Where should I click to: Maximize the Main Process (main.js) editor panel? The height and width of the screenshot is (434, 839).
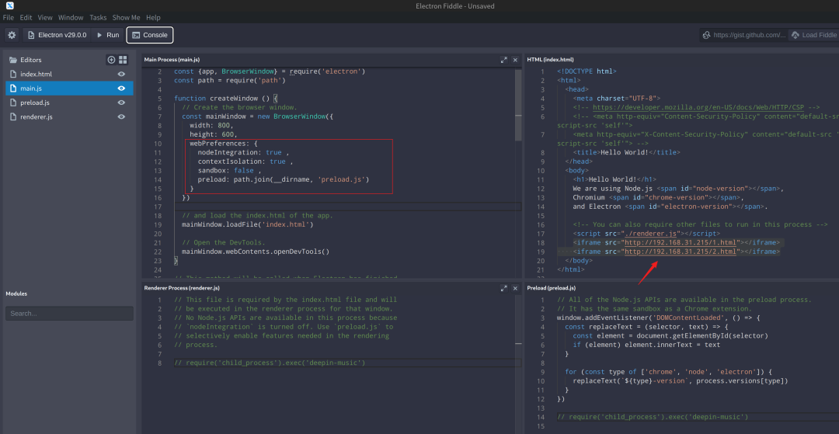[x=503, y=60]
